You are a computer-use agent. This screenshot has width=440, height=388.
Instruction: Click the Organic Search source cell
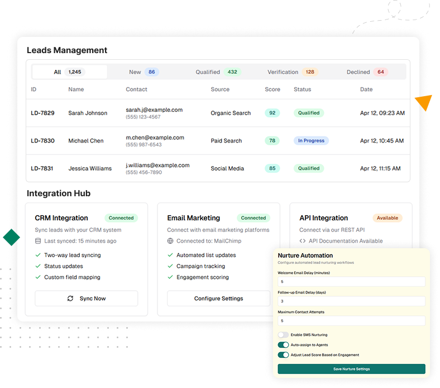click(x=231, y=113)
